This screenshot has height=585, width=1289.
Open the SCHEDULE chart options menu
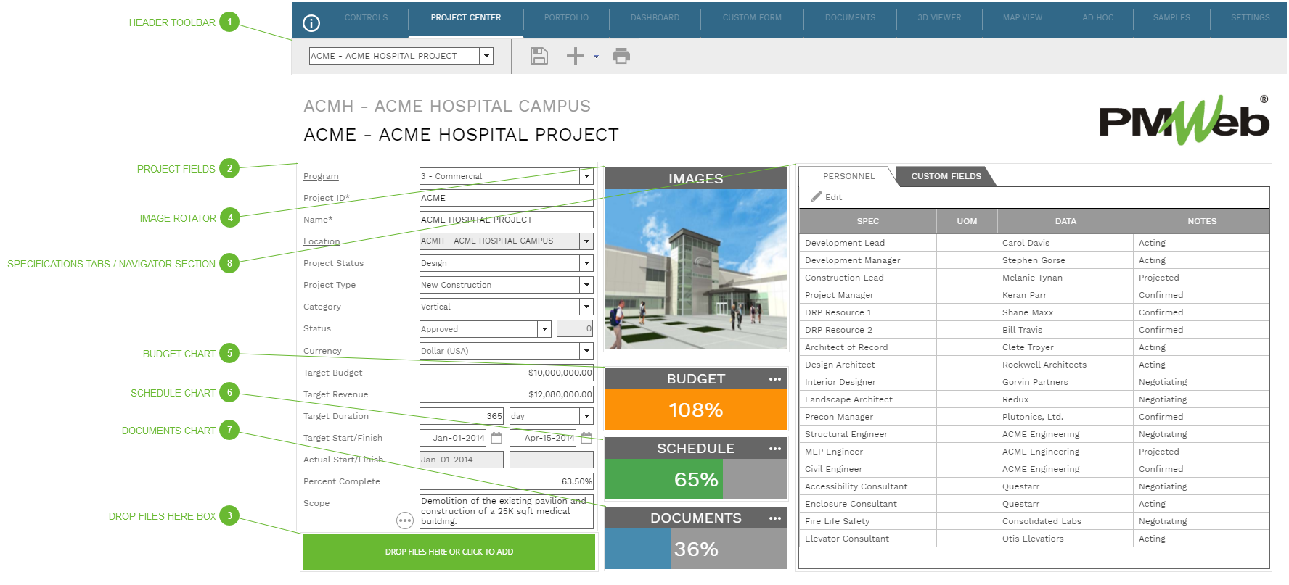coord(775,449)
